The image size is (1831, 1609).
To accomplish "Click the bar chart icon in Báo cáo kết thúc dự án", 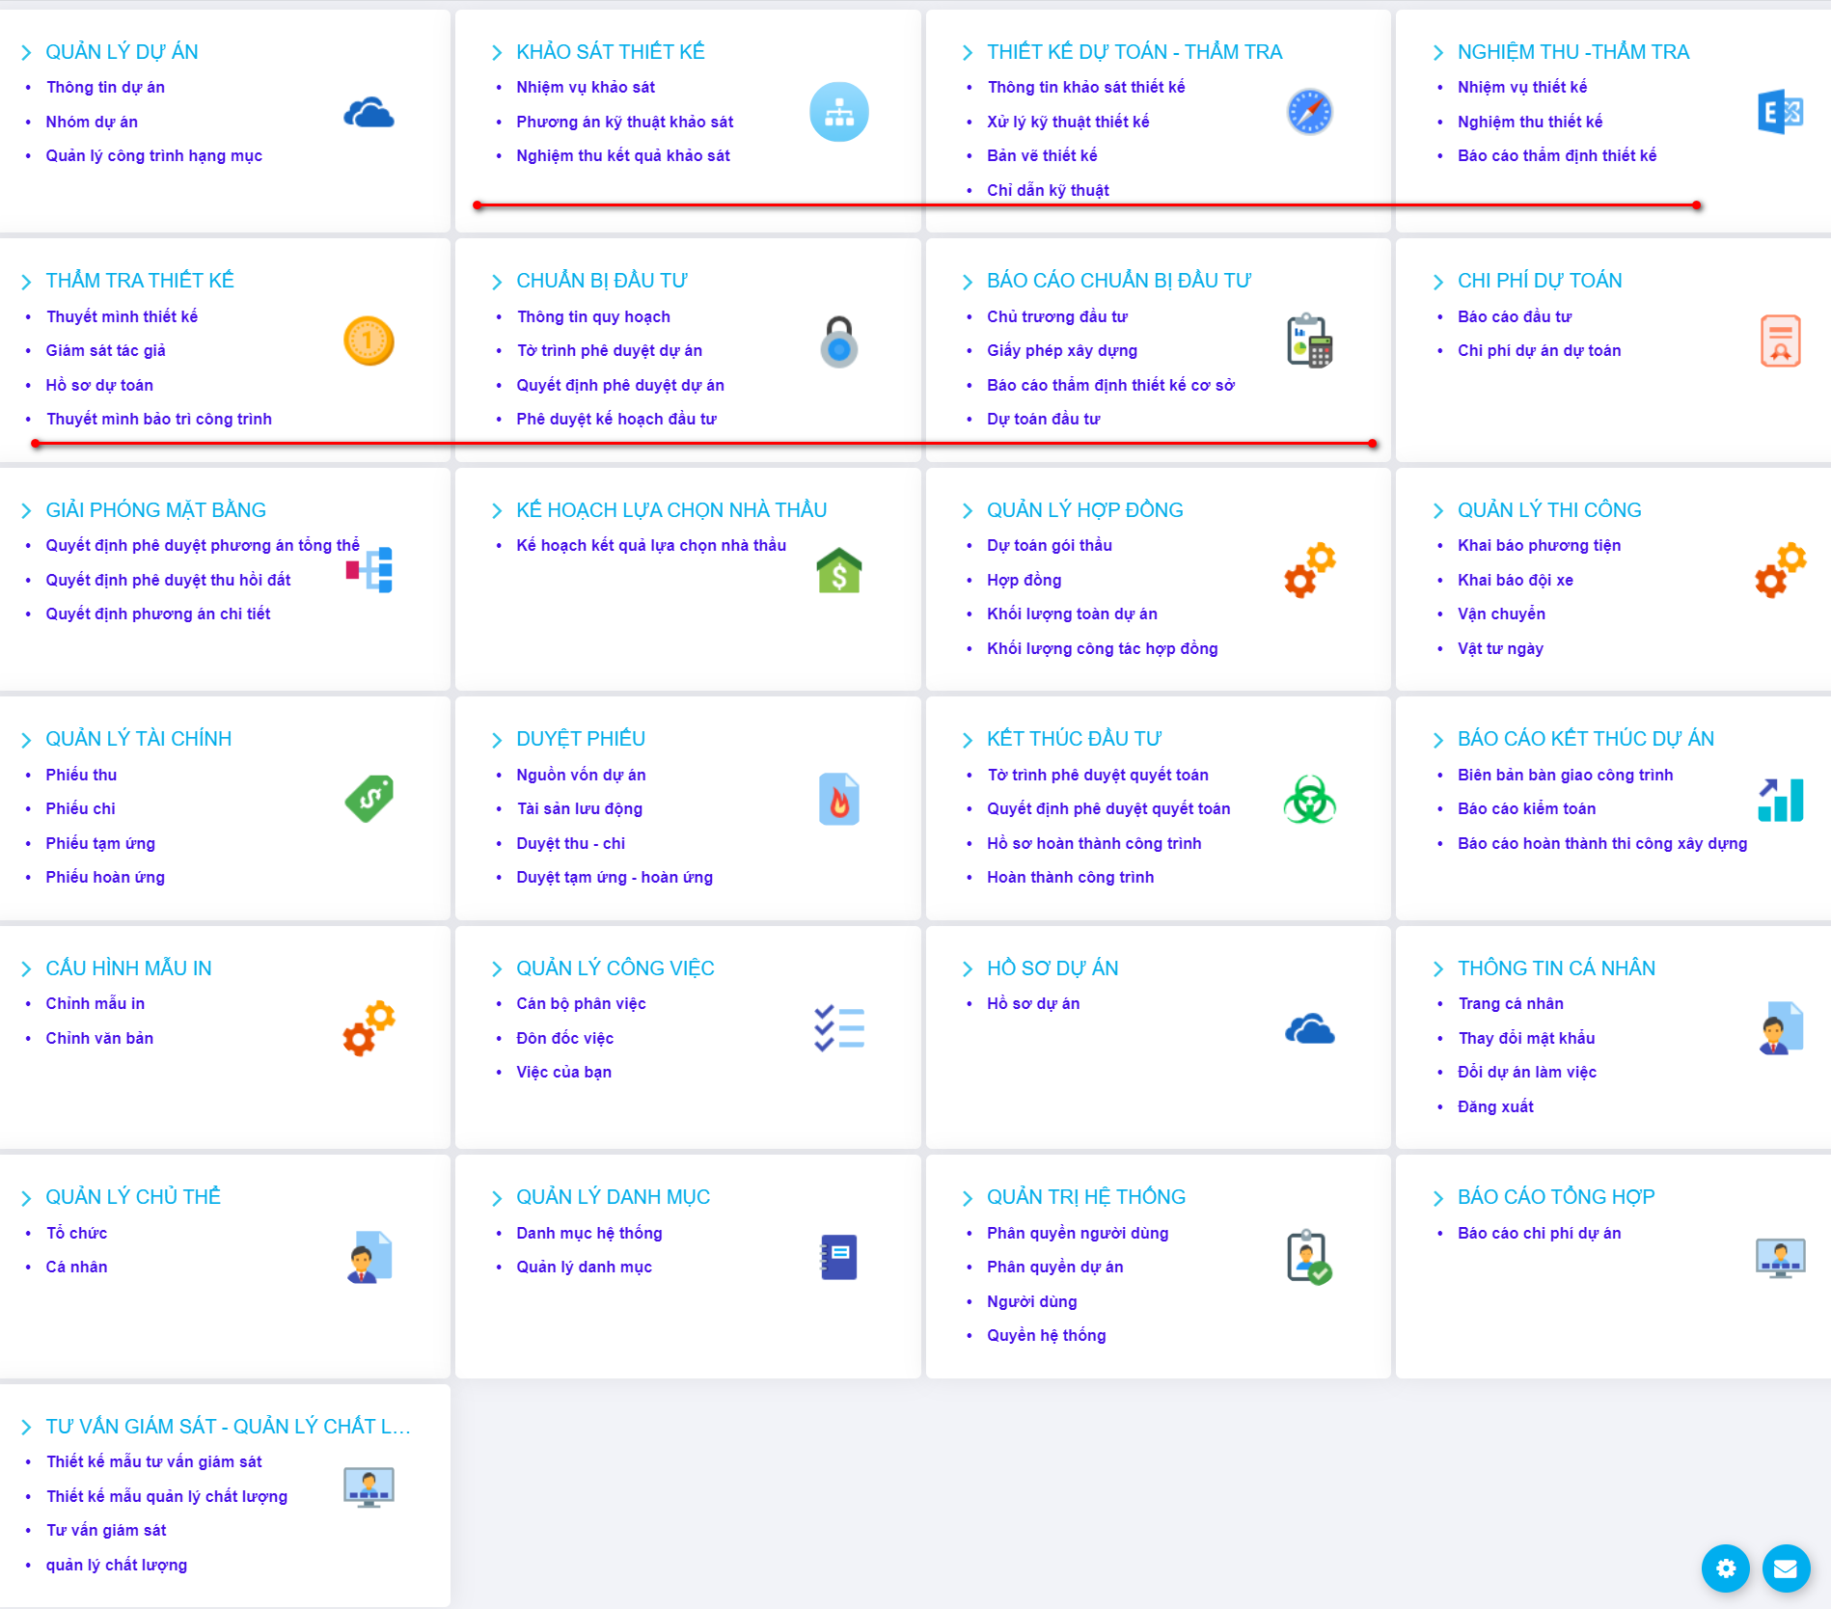I will (1780, 799).
